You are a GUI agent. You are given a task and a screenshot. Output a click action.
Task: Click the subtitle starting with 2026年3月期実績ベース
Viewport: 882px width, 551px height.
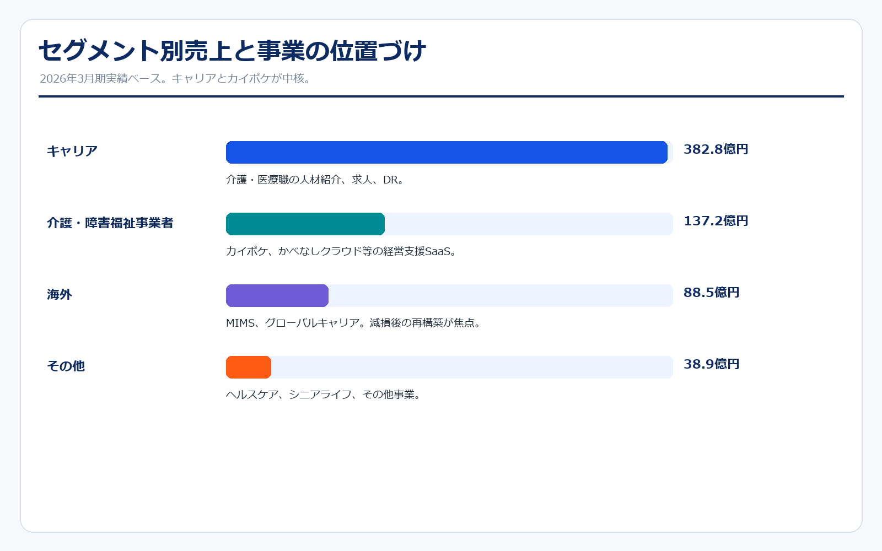point(176,78)
